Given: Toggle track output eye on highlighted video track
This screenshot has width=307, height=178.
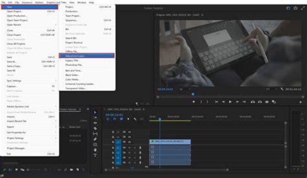Looking at the screenshot, I should (x=130, y=142).
